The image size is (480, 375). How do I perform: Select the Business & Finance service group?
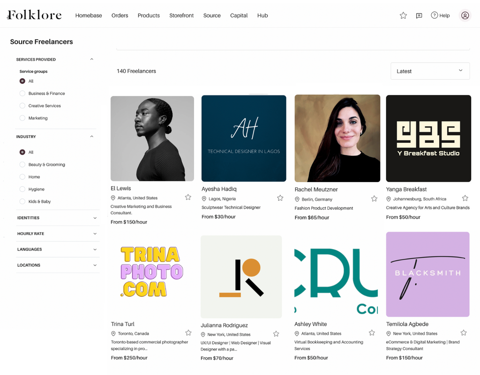pyautogui.click(x=22, y=94)
